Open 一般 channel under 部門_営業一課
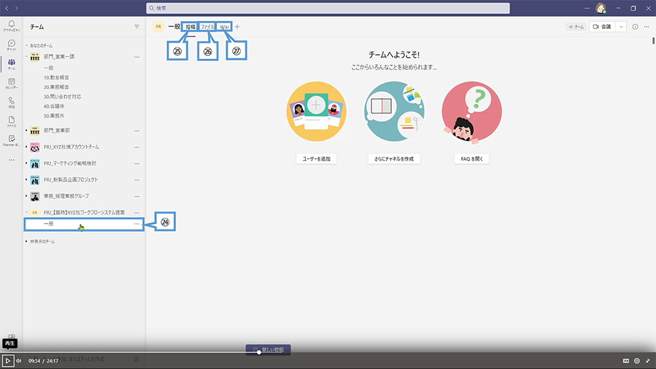Image resolution: width=656 pixels, height=369 pixels. [49, 68]
